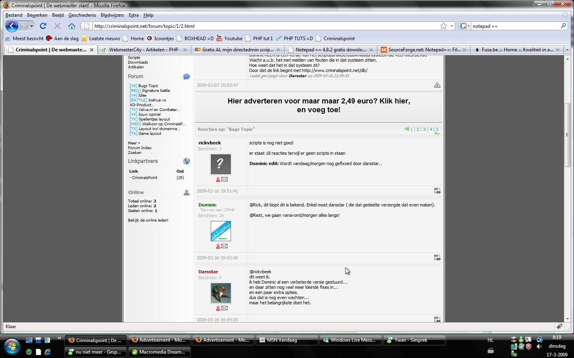Viewport: 574px width, 358px height.
Task: Switch to the WebmasterCity - Artikelen tab
Action: [x=143, y=50]
